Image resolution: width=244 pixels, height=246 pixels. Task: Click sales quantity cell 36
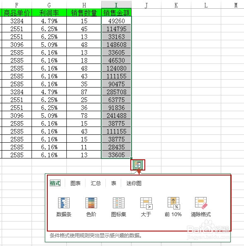click(84, 107)
